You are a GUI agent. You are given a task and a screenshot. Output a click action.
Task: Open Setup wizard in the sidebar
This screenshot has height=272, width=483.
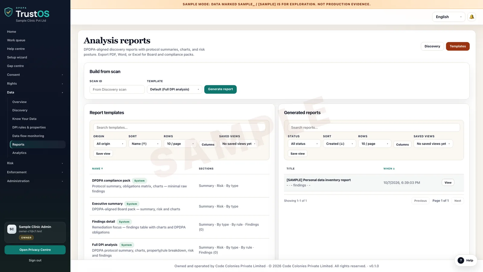(35, 57)
